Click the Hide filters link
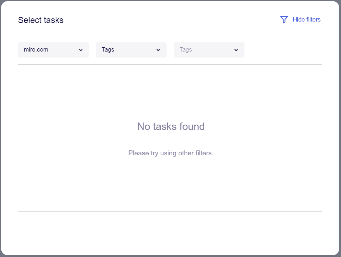Screen dimensions: 341x257 (306, 20)
